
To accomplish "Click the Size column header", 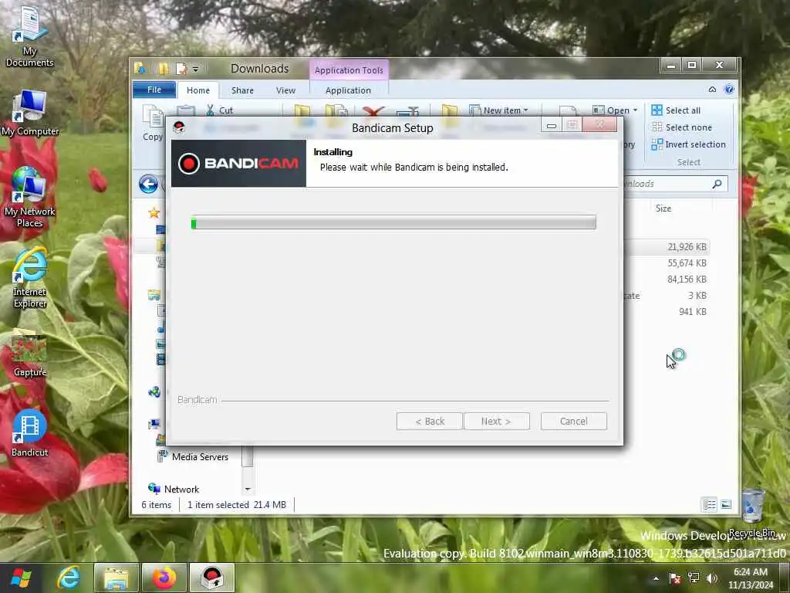I will pos(663,208).
